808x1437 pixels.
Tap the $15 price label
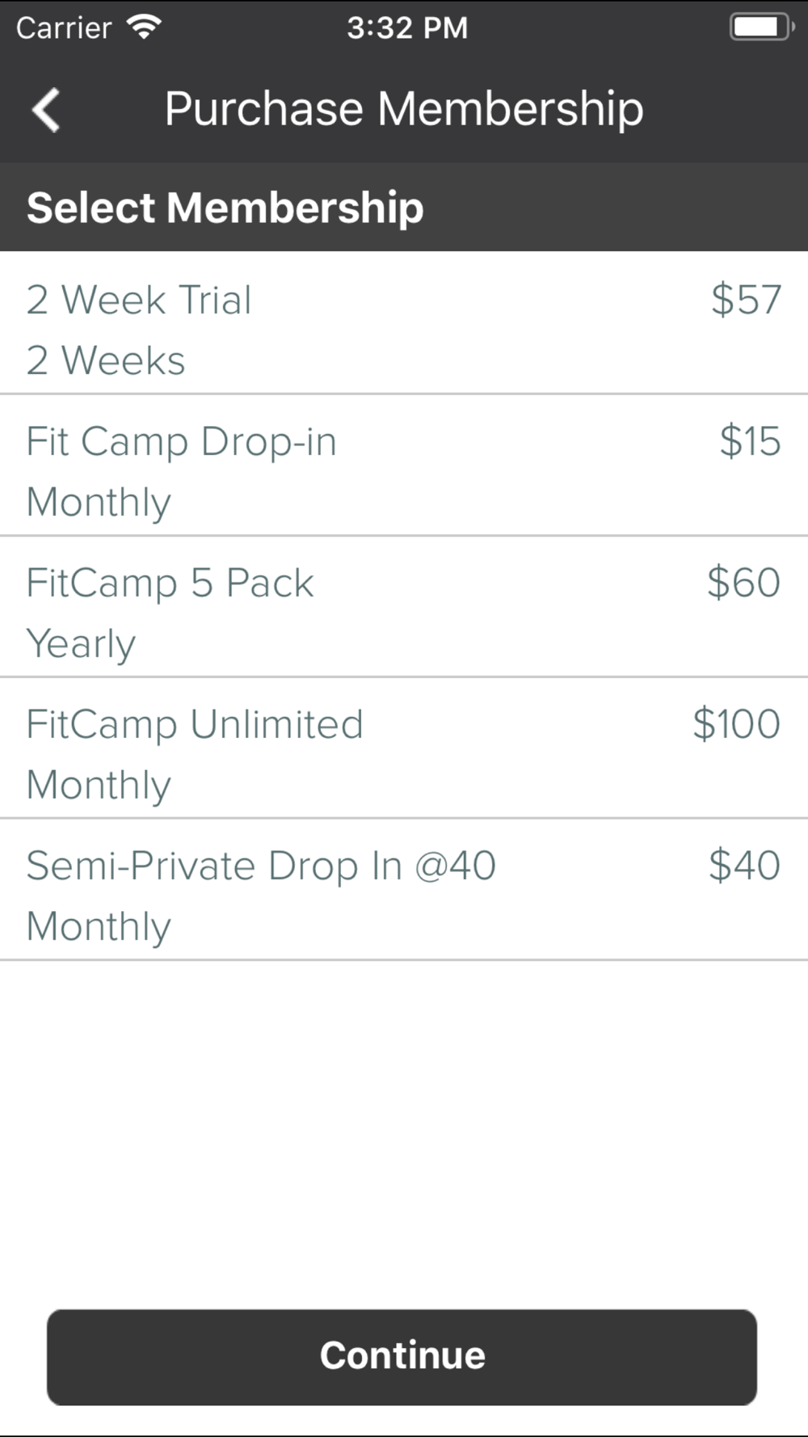[x=750, y=441]
